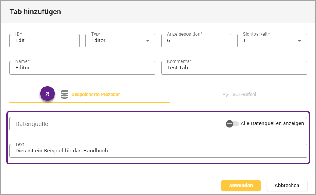Screen dimensions: 316x195
Task: Cancel the dialog with Abbrechen
Action: (287, 186)
